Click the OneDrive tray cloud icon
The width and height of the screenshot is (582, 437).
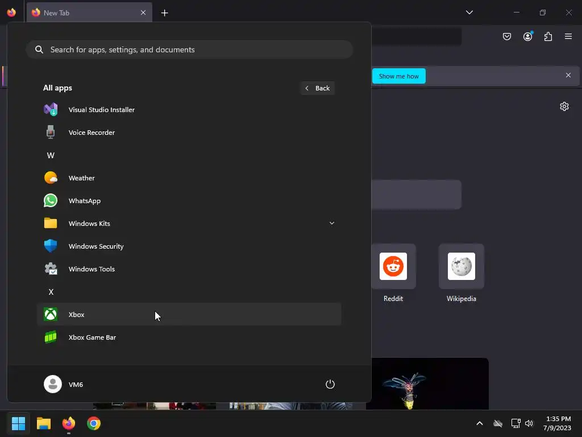pos(498,423)
